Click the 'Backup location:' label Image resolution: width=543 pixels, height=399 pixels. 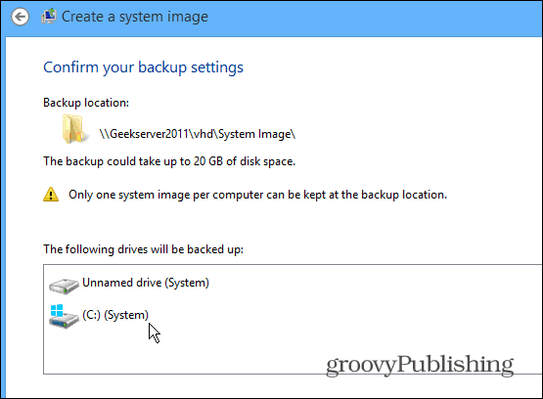pyautogui.click(x=86, y=103)
